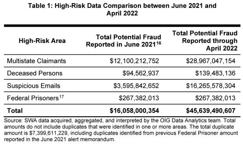Click the April 2022 column header
Viewport: 243px width, 144px height.
point(205,41)
